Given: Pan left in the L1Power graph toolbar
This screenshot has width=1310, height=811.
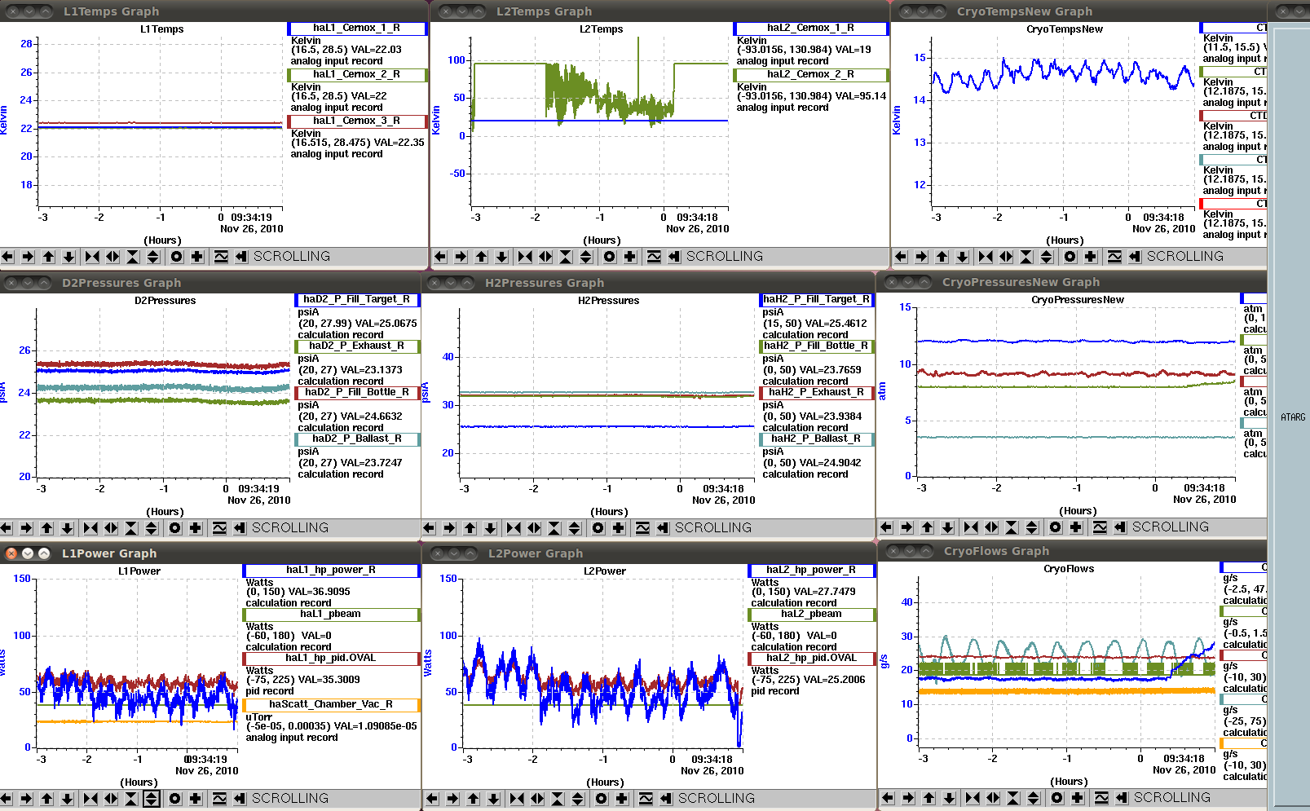Looking at the screenshot, I should click(x=6, y=799).
